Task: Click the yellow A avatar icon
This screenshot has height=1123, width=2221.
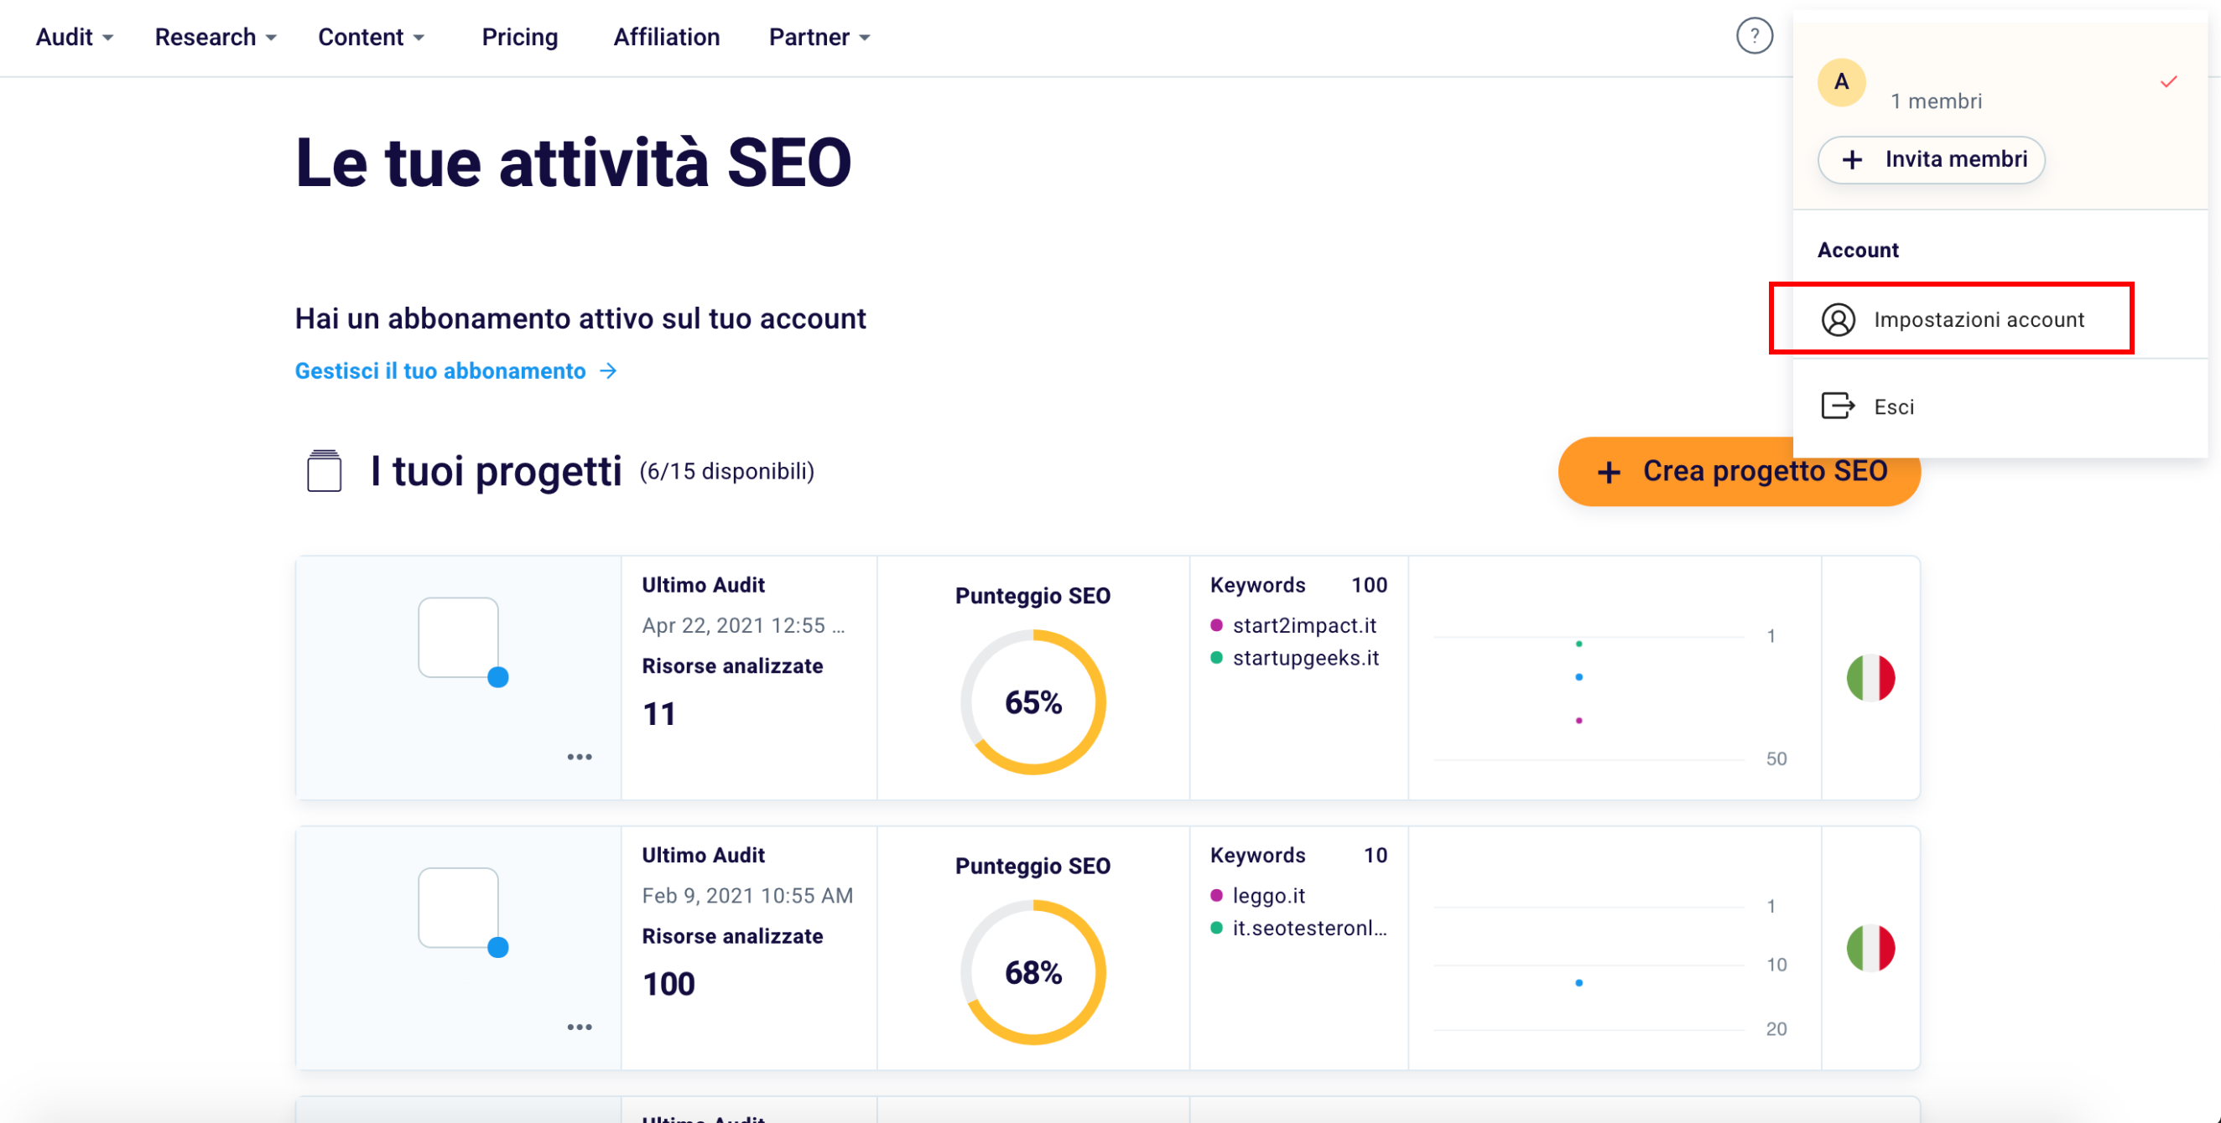Action: coord(1841,83)
